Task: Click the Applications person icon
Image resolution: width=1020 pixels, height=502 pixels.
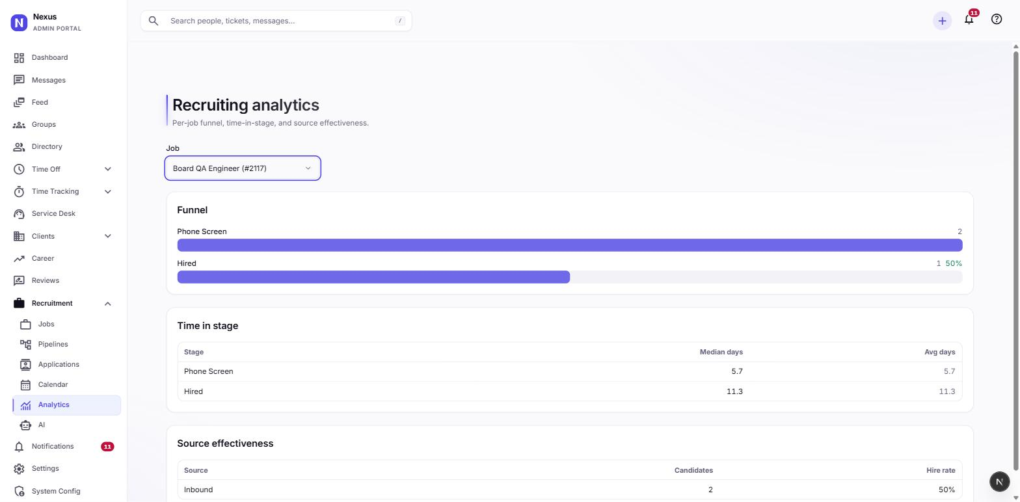Action: (25, 364)
